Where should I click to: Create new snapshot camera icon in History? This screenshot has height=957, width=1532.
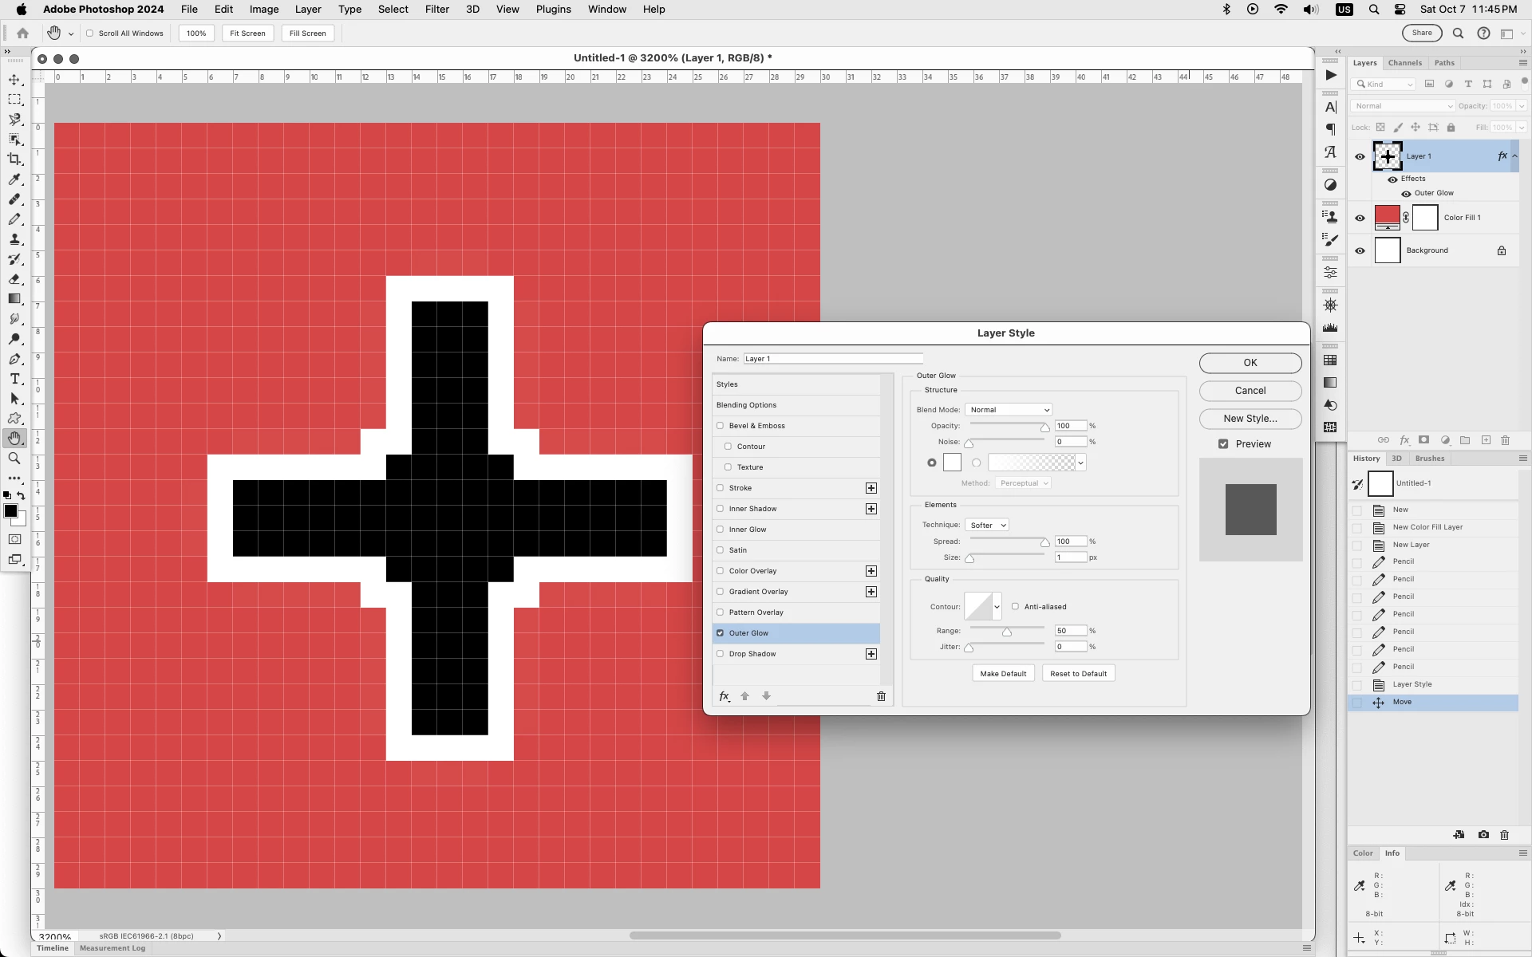tap(1483, 835)
